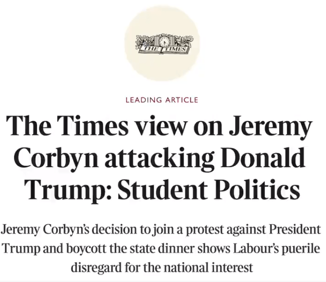This screenshot has width=326, height=282.
Task: Click The Times crest logo
Action: point(162,44)
